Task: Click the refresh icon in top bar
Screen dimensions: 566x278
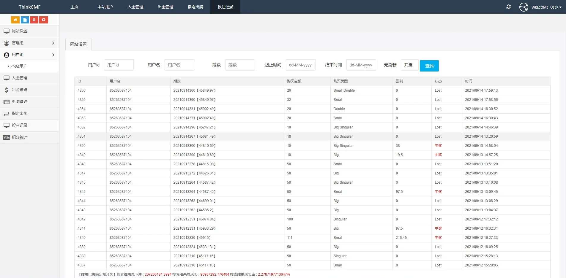Action: (x=508, y=7)
